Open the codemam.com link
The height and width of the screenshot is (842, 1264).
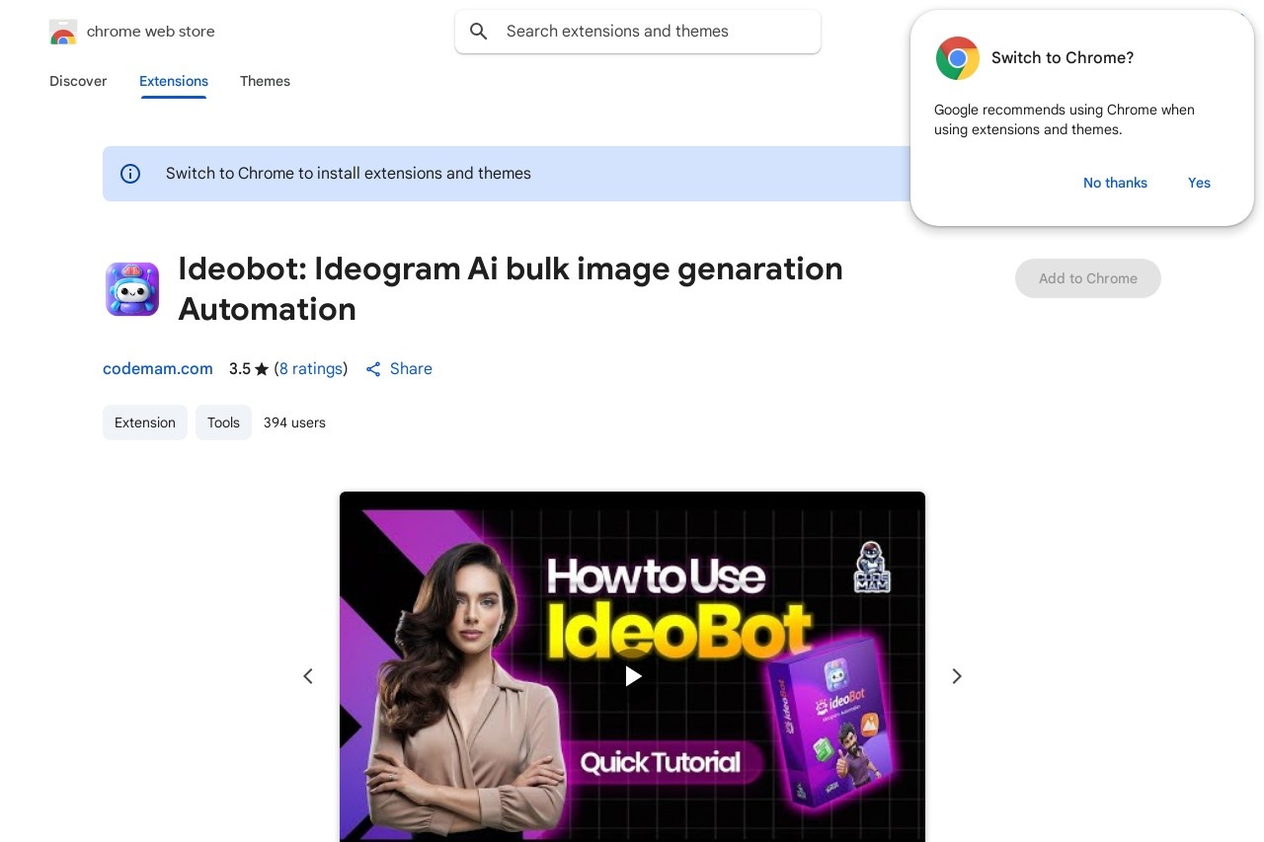point(158,368)
